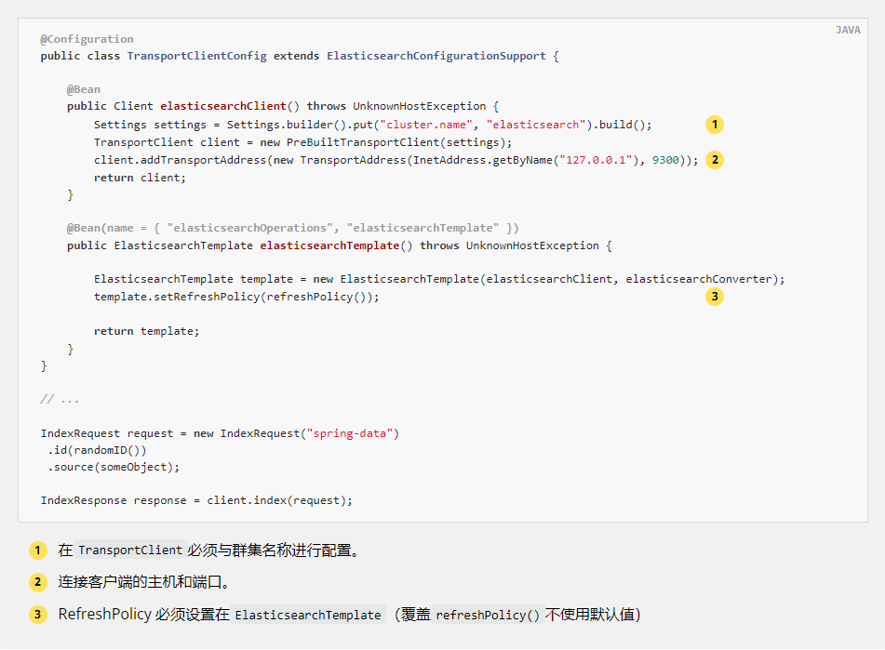Image resolution: width=885 pixels, height=650 pixels.
Task: Click the '// ...' comment line
Action: click(x=60, y=400)
